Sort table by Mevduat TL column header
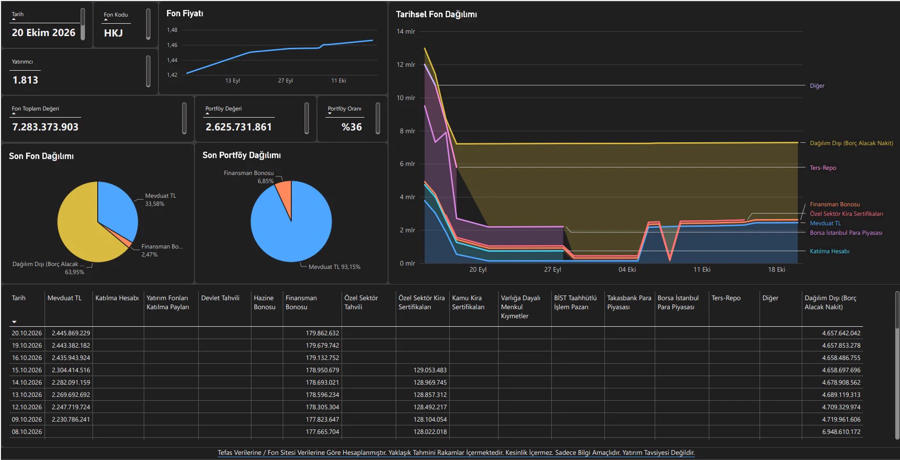 coord(65,298)
